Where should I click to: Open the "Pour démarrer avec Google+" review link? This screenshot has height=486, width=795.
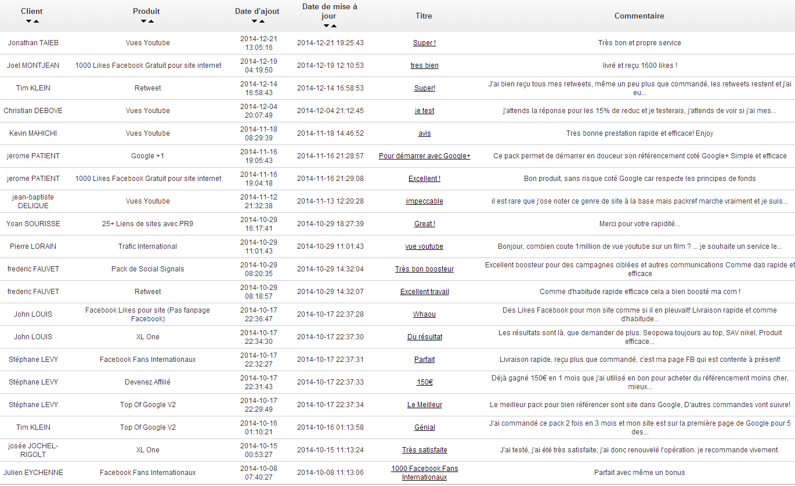[x=424, y=156]
